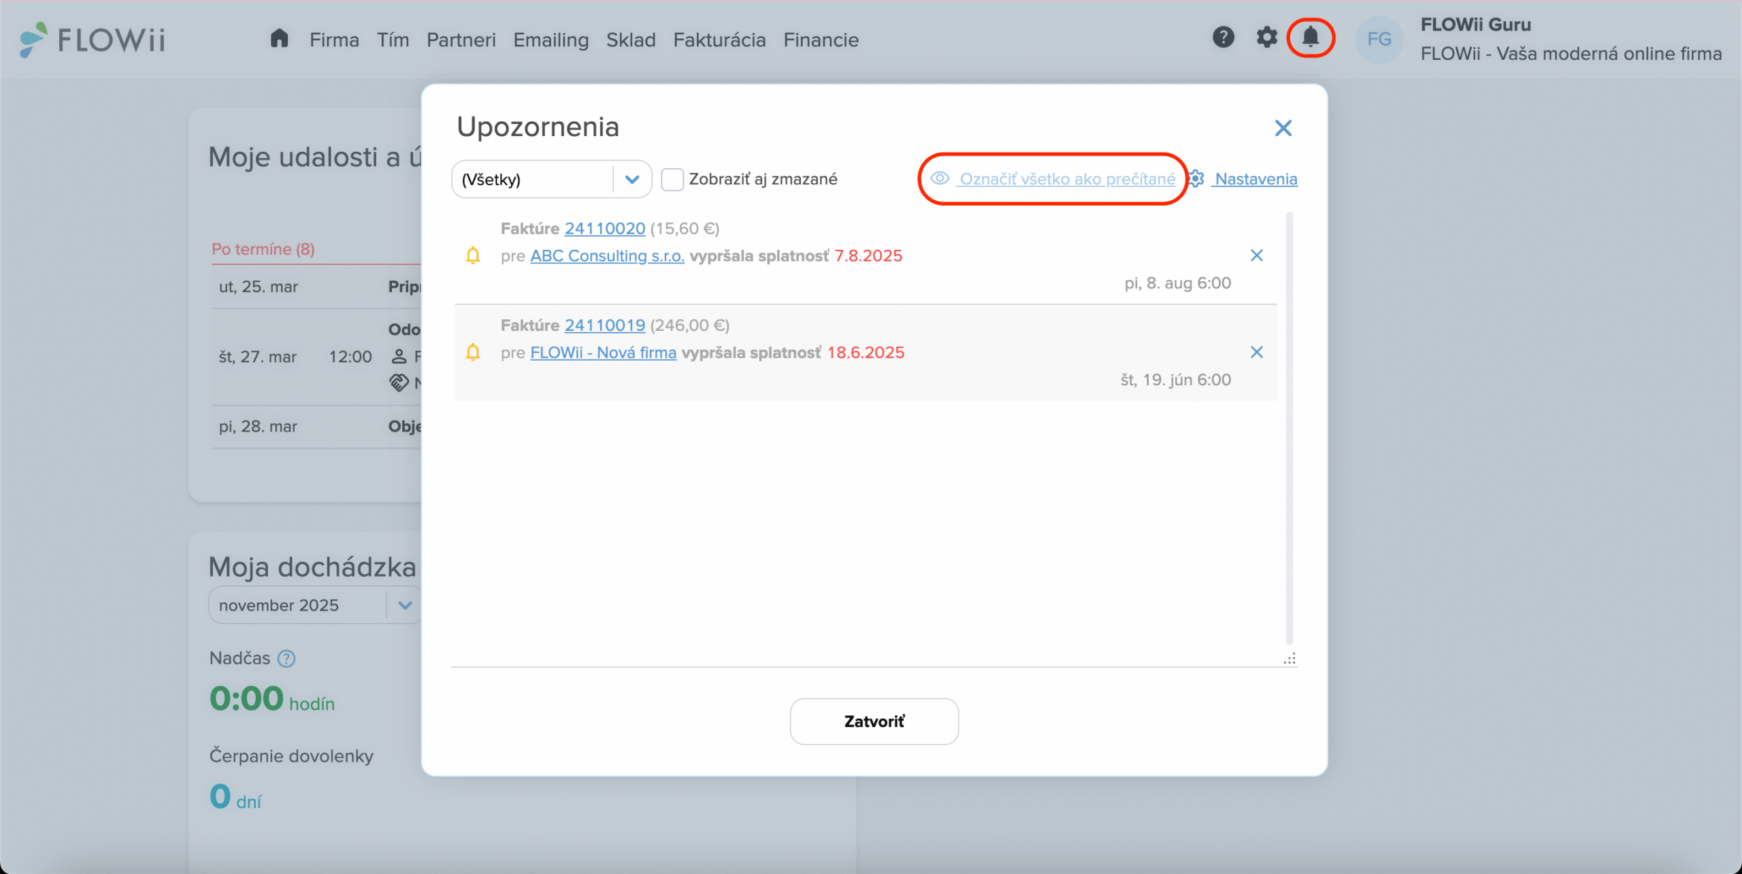Open the Financie menu
Image resolution: width=1742 pixels, height=874 pixels.
[821, 40]
